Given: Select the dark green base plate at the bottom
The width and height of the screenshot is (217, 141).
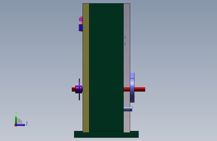Looking at the screenshot, I should pyautogui.click(x=106, y=134).
